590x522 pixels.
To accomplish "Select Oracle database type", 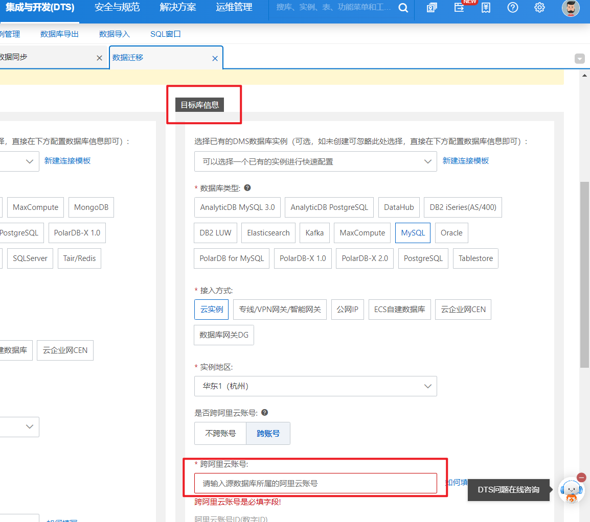I will [x=451, y=233].
